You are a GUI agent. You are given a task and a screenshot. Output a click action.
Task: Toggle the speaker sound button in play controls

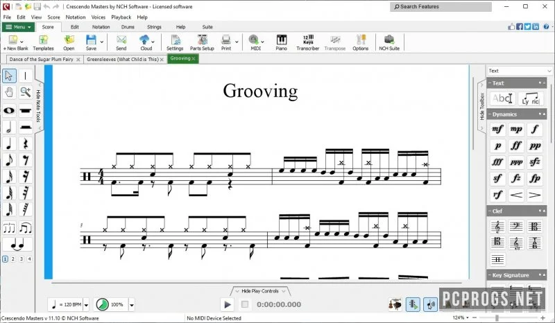click(430, 304)
